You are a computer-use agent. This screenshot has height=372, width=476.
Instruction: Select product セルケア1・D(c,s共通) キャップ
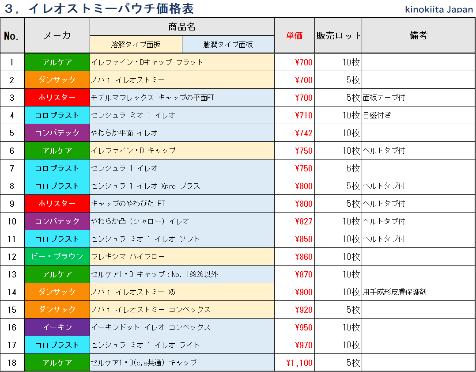182,362
